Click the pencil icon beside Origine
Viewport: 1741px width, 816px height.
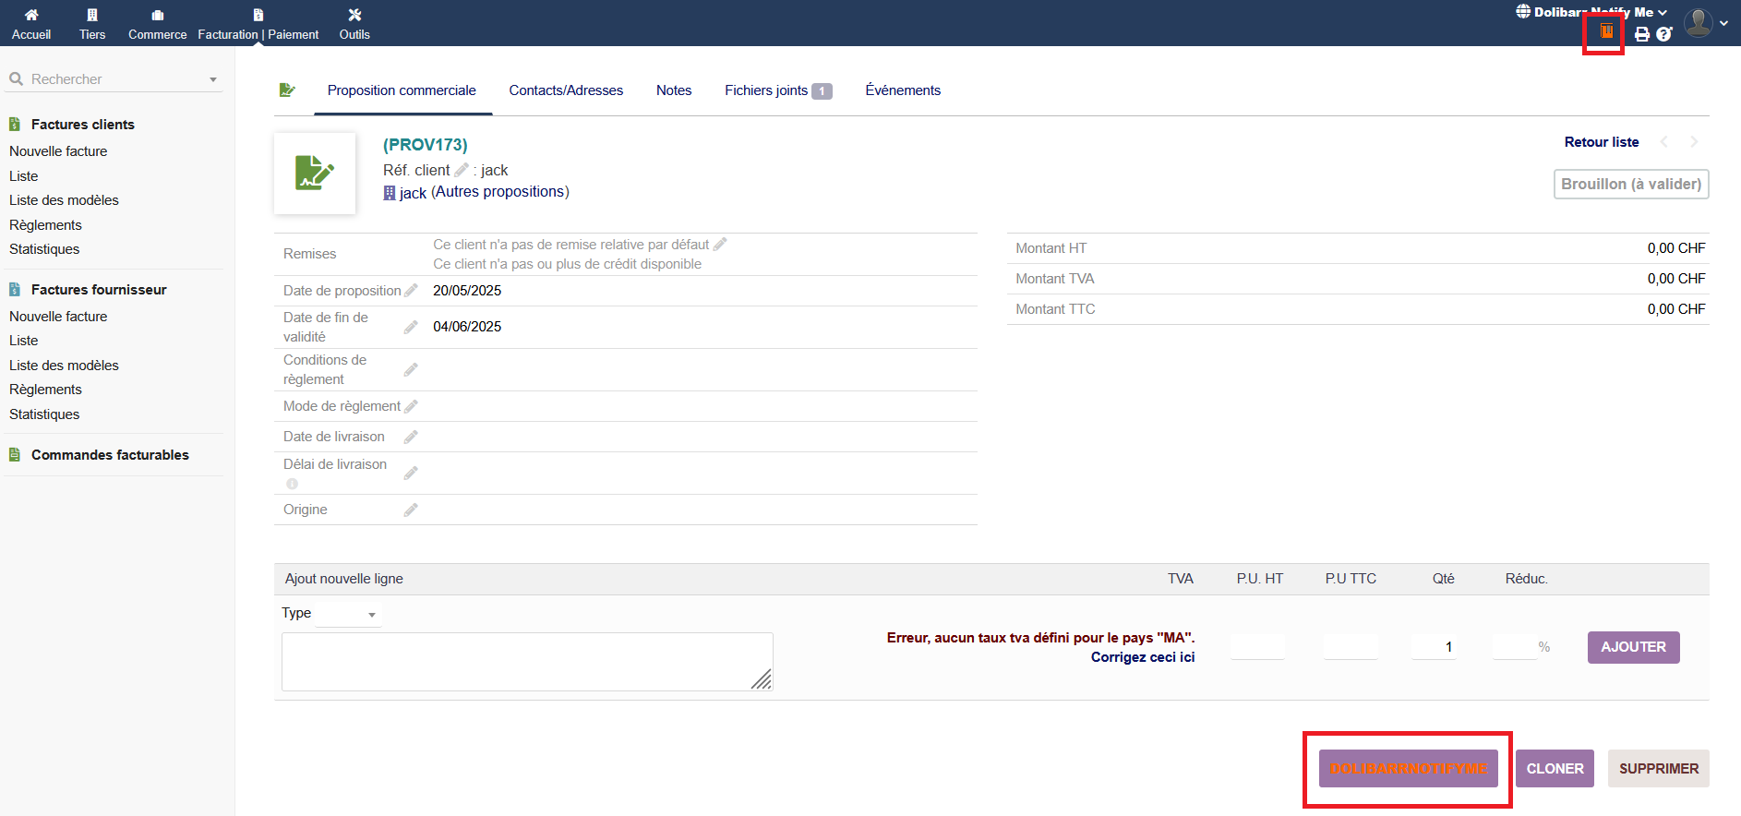411,510
